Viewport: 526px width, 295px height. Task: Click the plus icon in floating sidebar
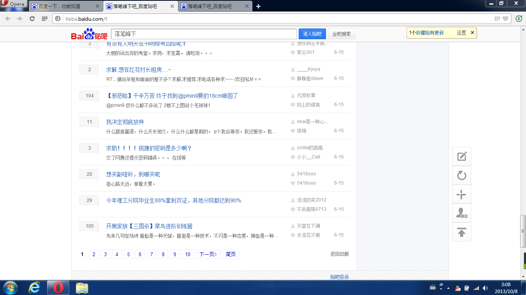click(x=462, y=194)
